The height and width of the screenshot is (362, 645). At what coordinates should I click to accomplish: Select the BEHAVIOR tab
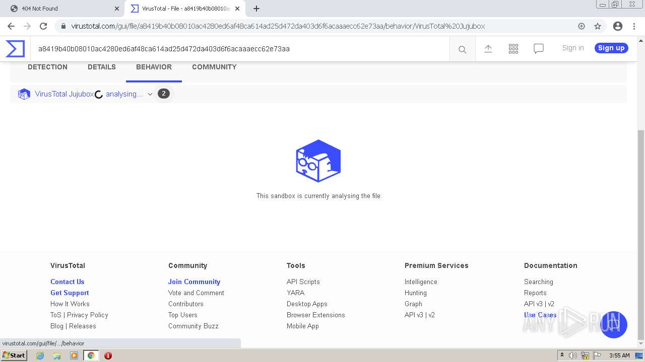tap(154, 67)
